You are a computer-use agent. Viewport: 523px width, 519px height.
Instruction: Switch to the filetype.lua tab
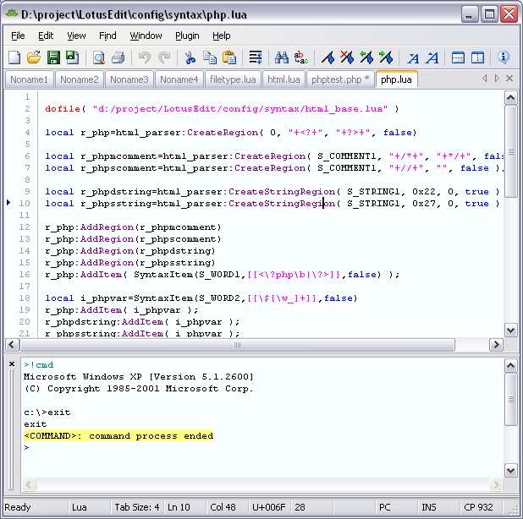tap(233, 79)
